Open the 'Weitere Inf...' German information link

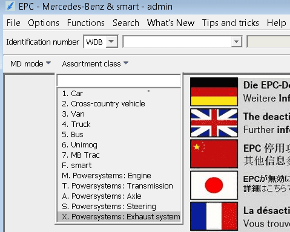tap(267, 98)
